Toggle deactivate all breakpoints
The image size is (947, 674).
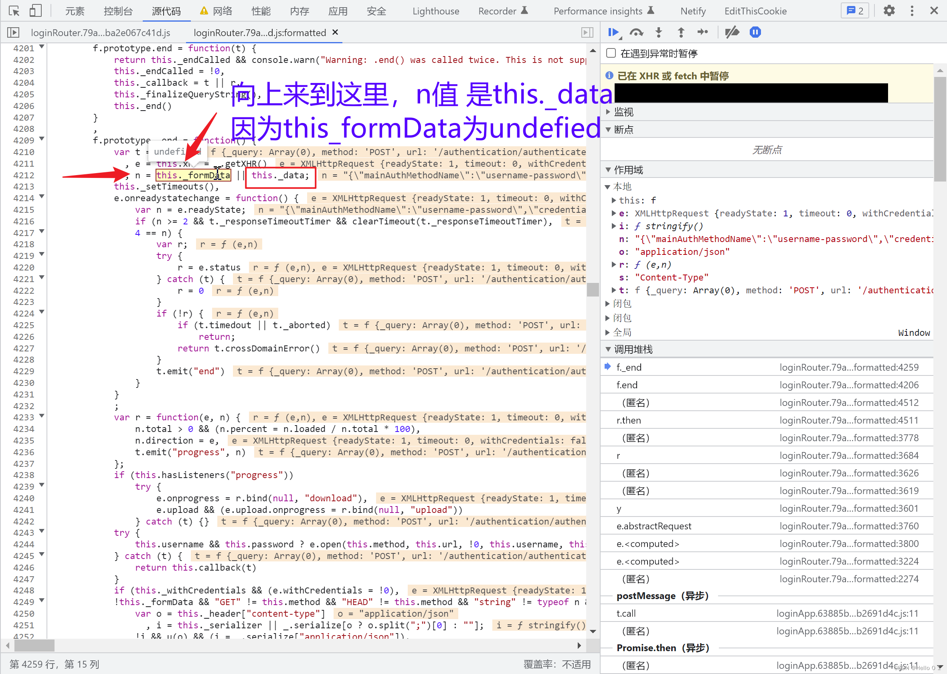(732, 32)
